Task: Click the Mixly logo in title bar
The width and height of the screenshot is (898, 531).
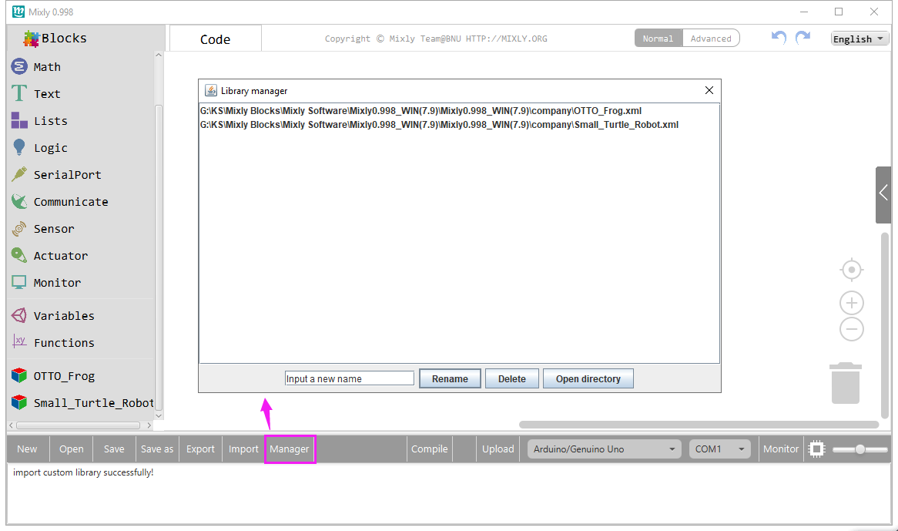Action: coord(18,12)
